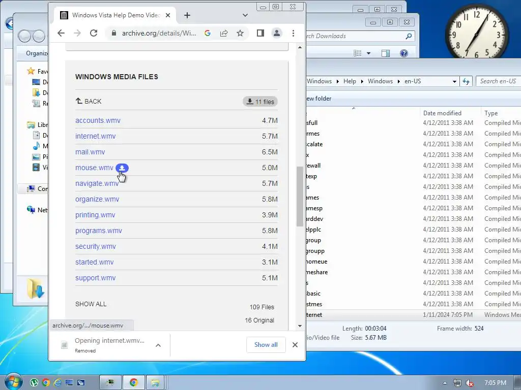
Task: Open mouse.wmv link
Action: (x=94, y=168)
